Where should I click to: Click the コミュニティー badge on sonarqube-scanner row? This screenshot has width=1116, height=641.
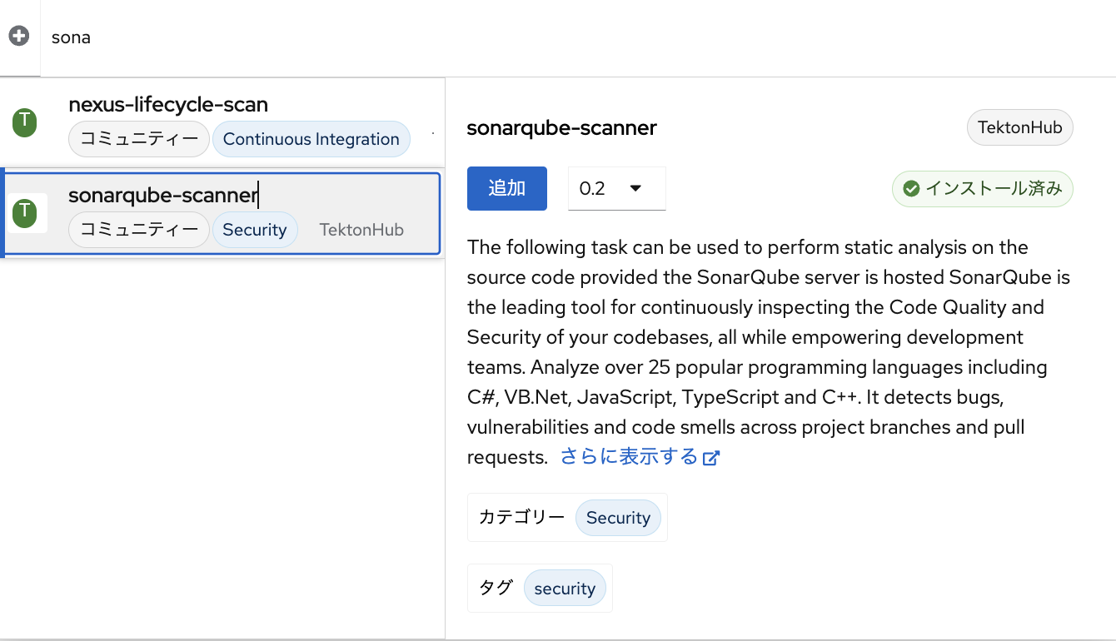[x=139, y=230]
